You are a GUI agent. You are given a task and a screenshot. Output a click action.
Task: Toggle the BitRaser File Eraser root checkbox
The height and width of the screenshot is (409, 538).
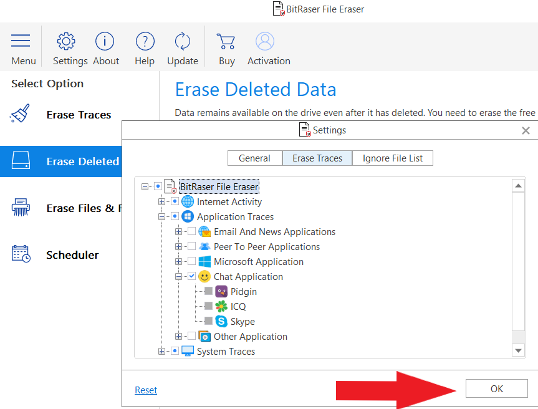tap(158, 186)
